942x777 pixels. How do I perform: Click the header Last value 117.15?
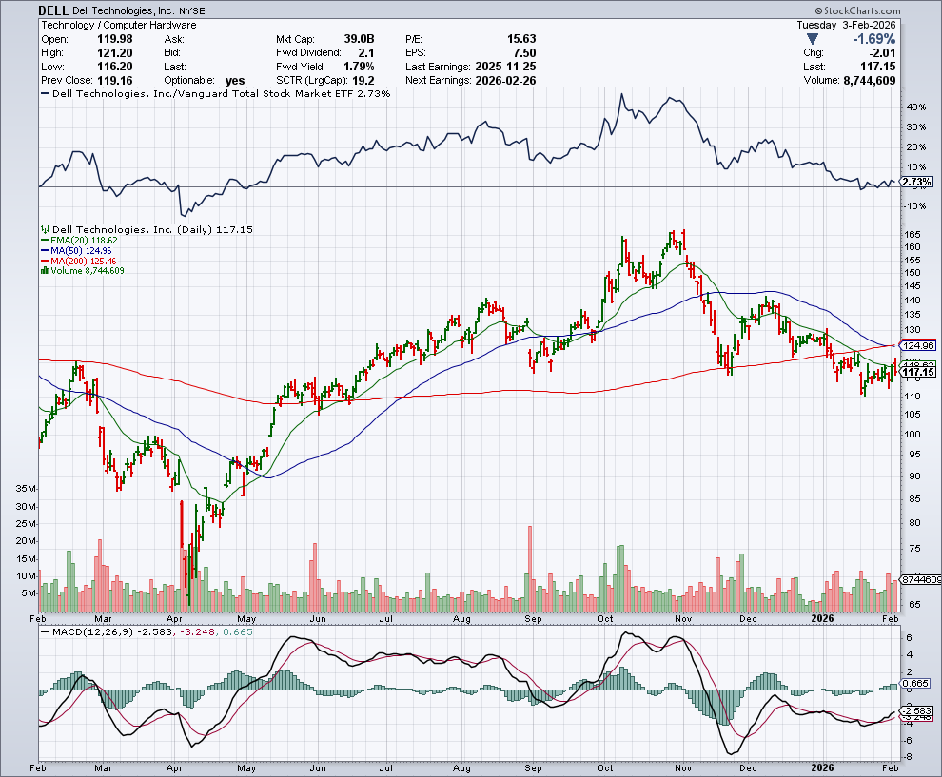pos(877,67)
